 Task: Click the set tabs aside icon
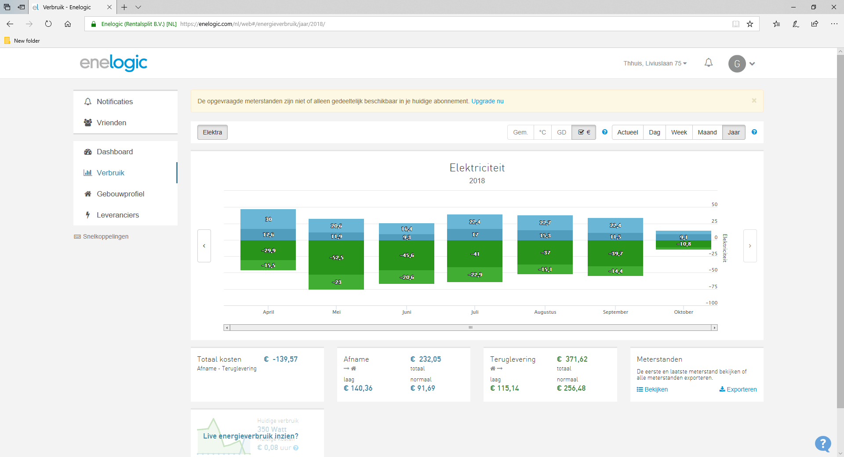pyautogui.click(x=21, y=7)
